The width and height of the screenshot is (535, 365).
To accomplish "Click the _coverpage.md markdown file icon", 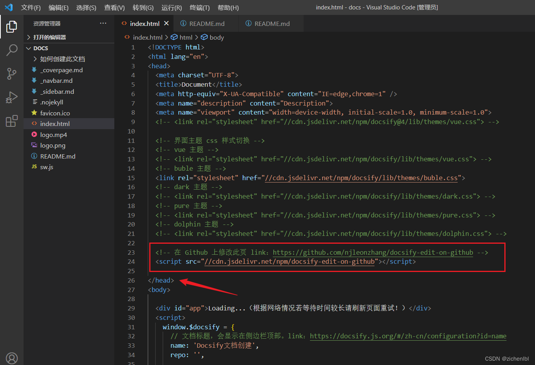I will pyautogui.click(x=34, y=70).
